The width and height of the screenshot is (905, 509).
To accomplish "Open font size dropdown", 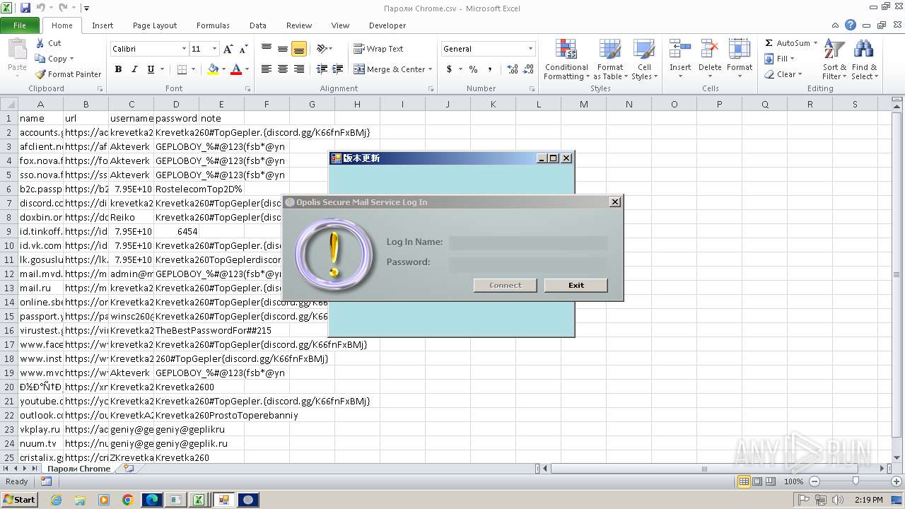I will 214,49.
